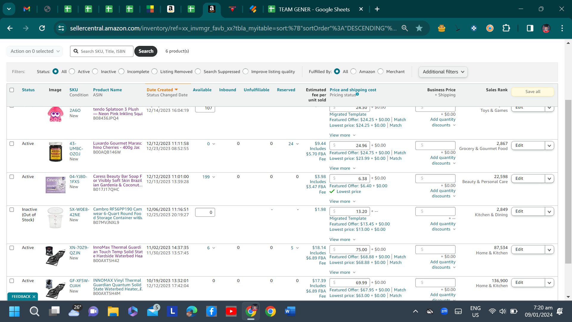Open the Gmail pinned tab
Viewport: 572px width, 322px height.
pyautogui.click(x=27, y=9)
